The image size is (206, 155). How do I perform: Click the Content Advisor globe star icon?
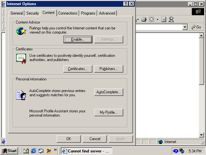[21, 31]
